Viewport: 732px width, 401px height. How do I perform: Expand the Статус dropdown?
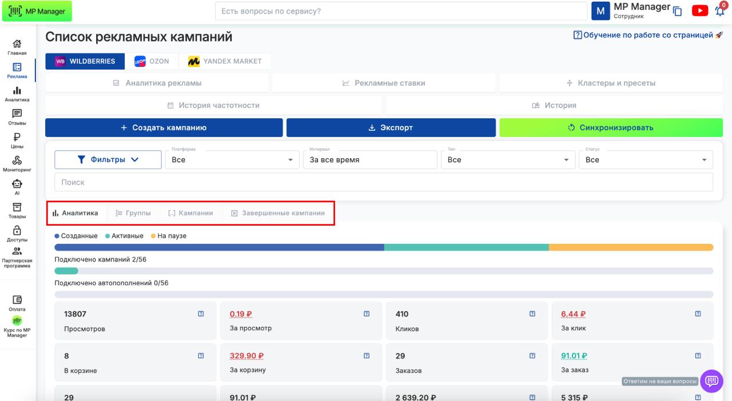pyautogui.click(x=646, y=160)
